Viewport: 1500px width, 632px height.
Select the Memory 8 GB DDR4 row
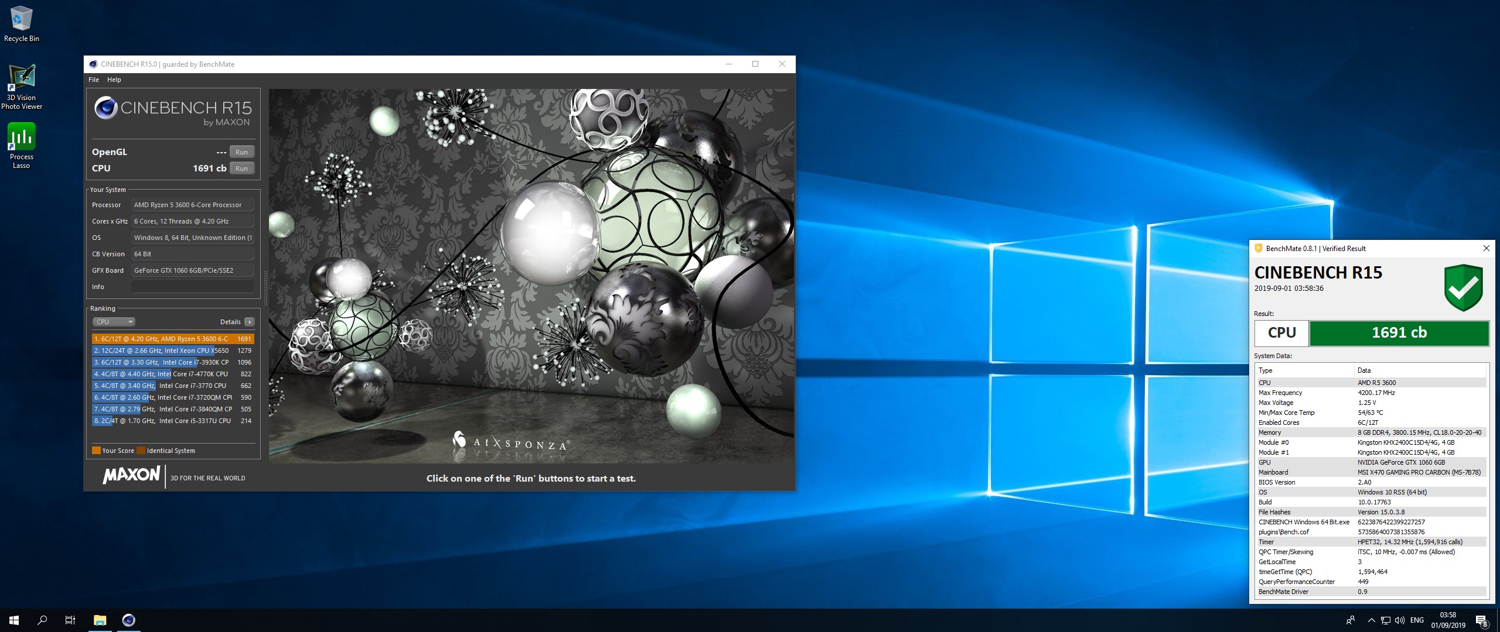point(1371,432)
